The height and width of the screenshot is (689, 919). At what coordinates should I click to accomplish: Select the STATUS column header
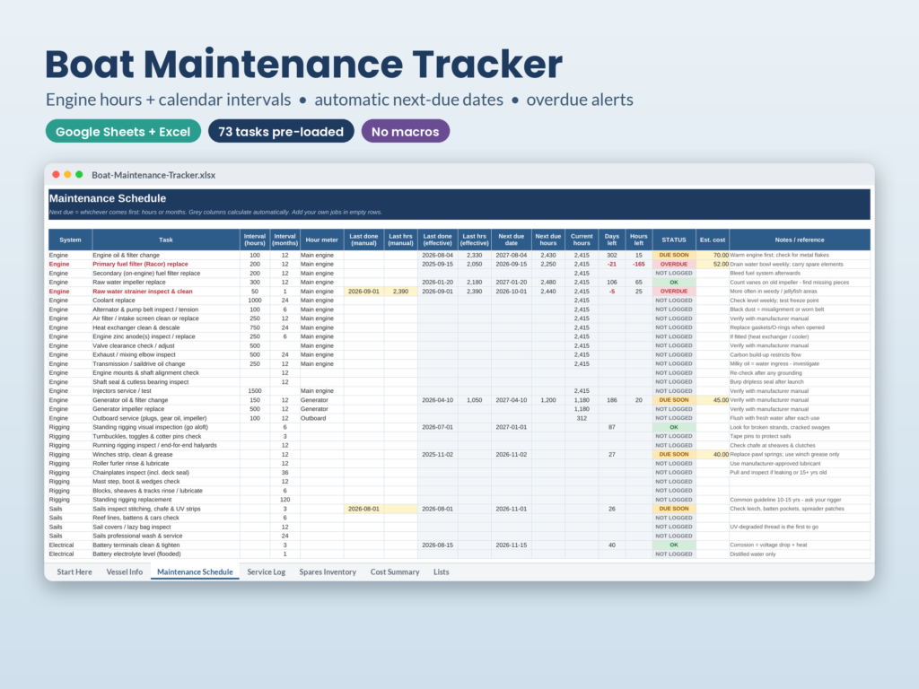pos(674,240)
